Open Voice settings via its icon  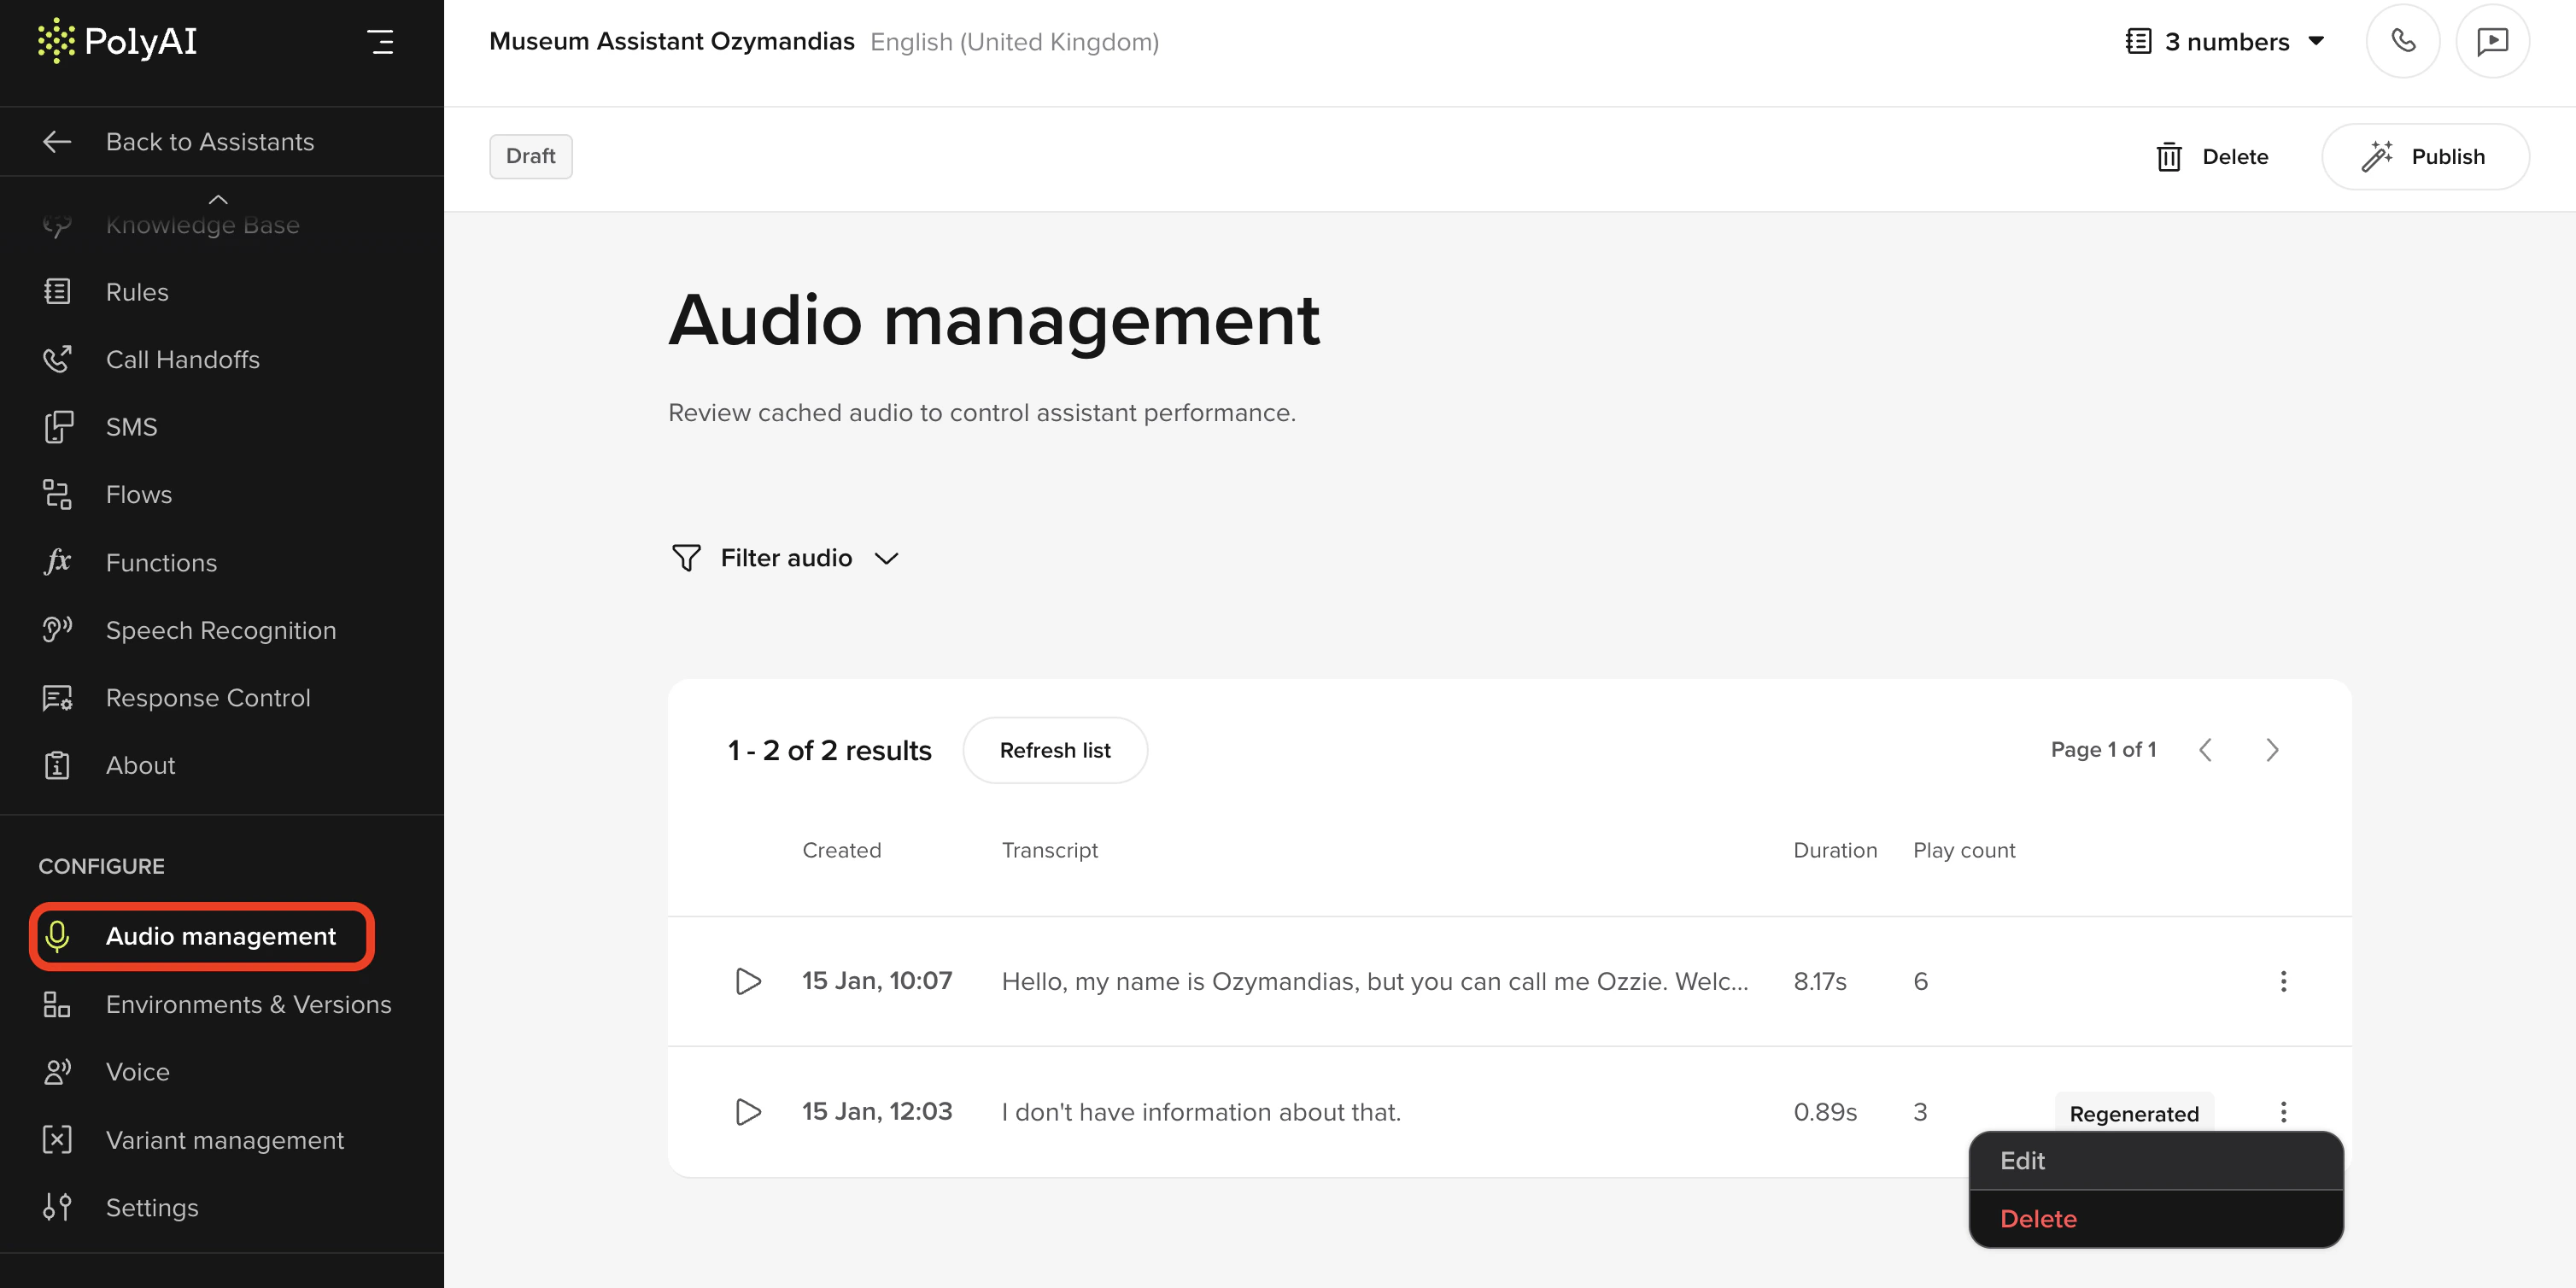[57, 1071]
